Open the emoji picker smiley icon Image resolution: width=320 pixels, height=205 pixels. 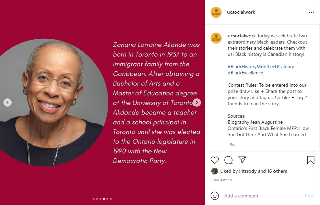pos(215,196)
